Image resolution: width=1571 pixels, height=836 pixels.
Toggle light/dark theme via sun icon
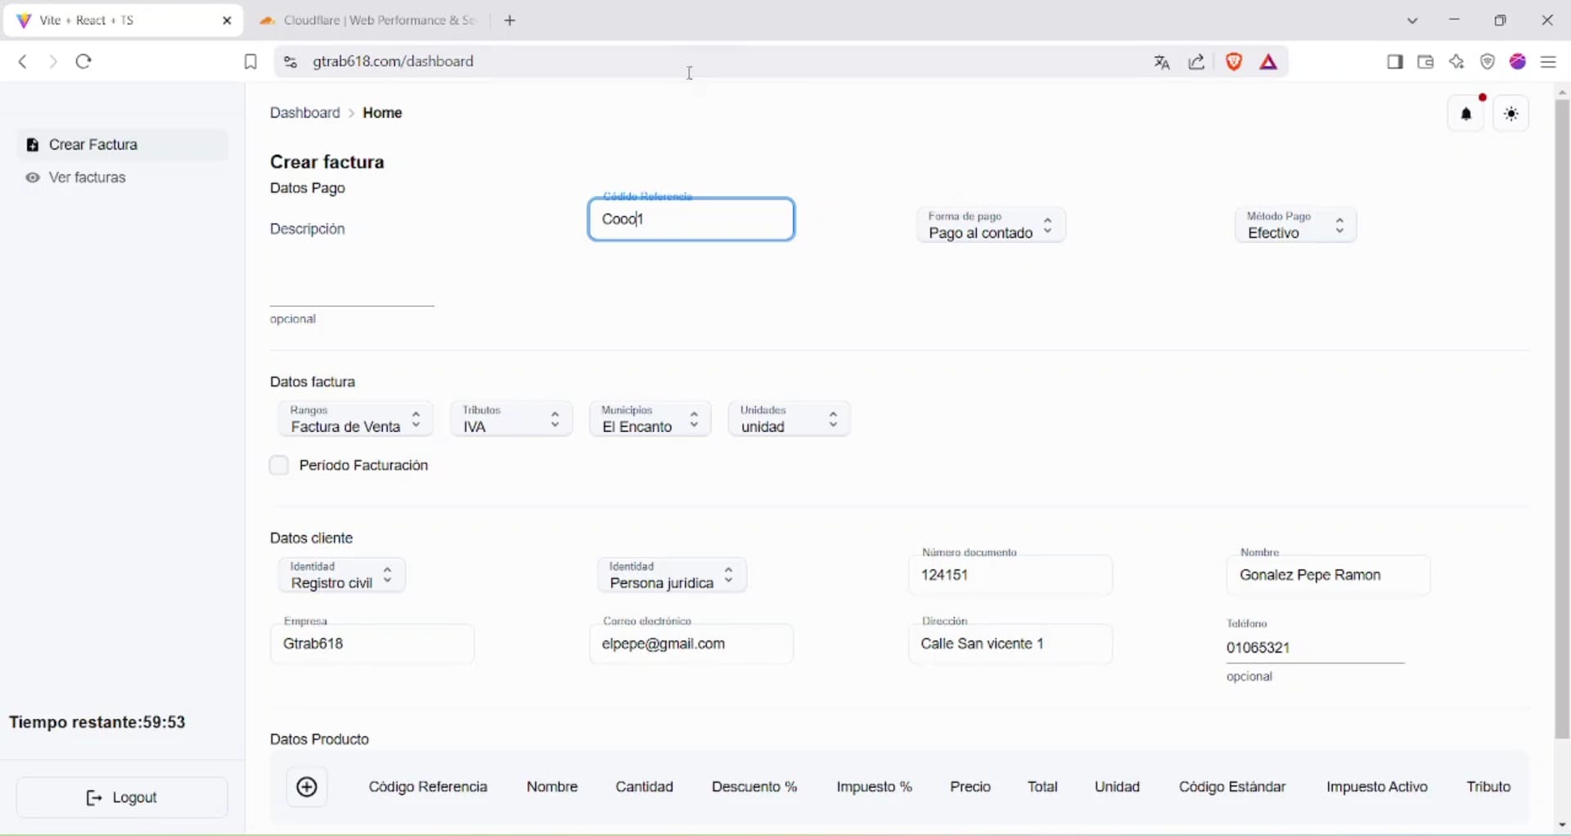point(1511,114)
